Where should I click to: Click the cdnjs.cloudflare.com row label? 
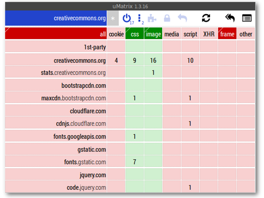point(56,123)
